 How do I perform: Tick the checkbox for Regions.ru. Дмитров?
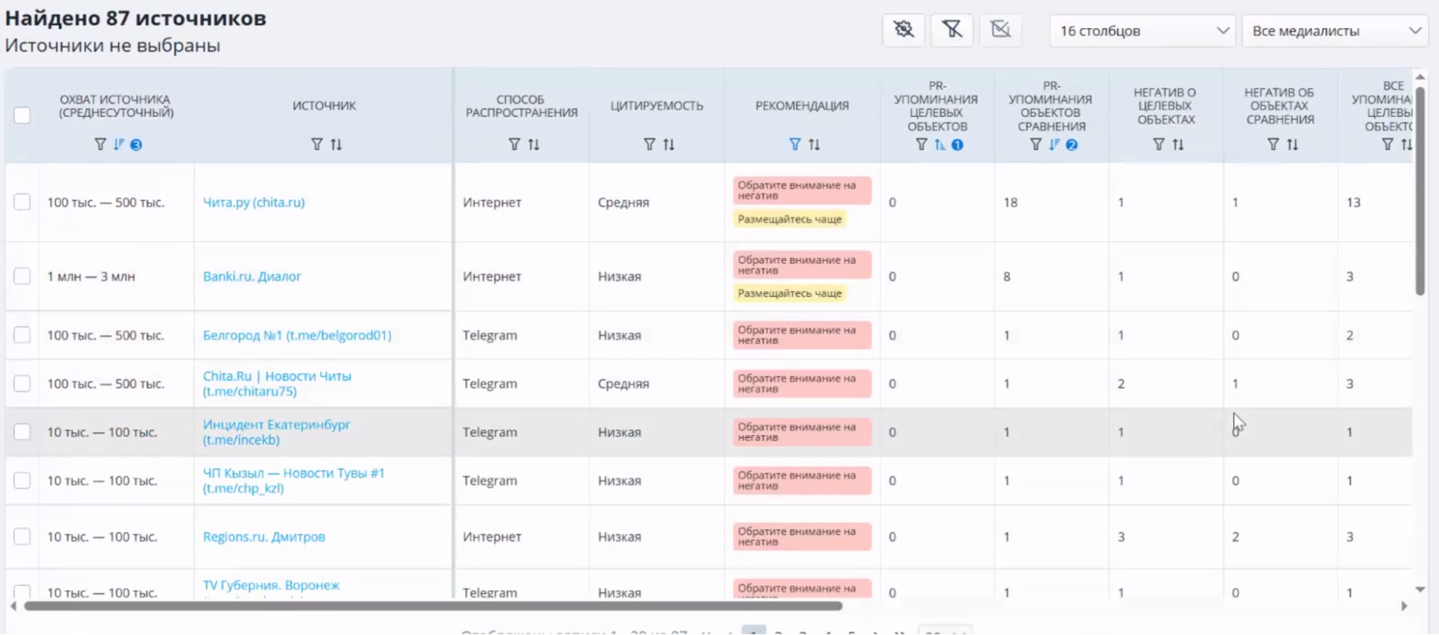click(x=22, y=536)
